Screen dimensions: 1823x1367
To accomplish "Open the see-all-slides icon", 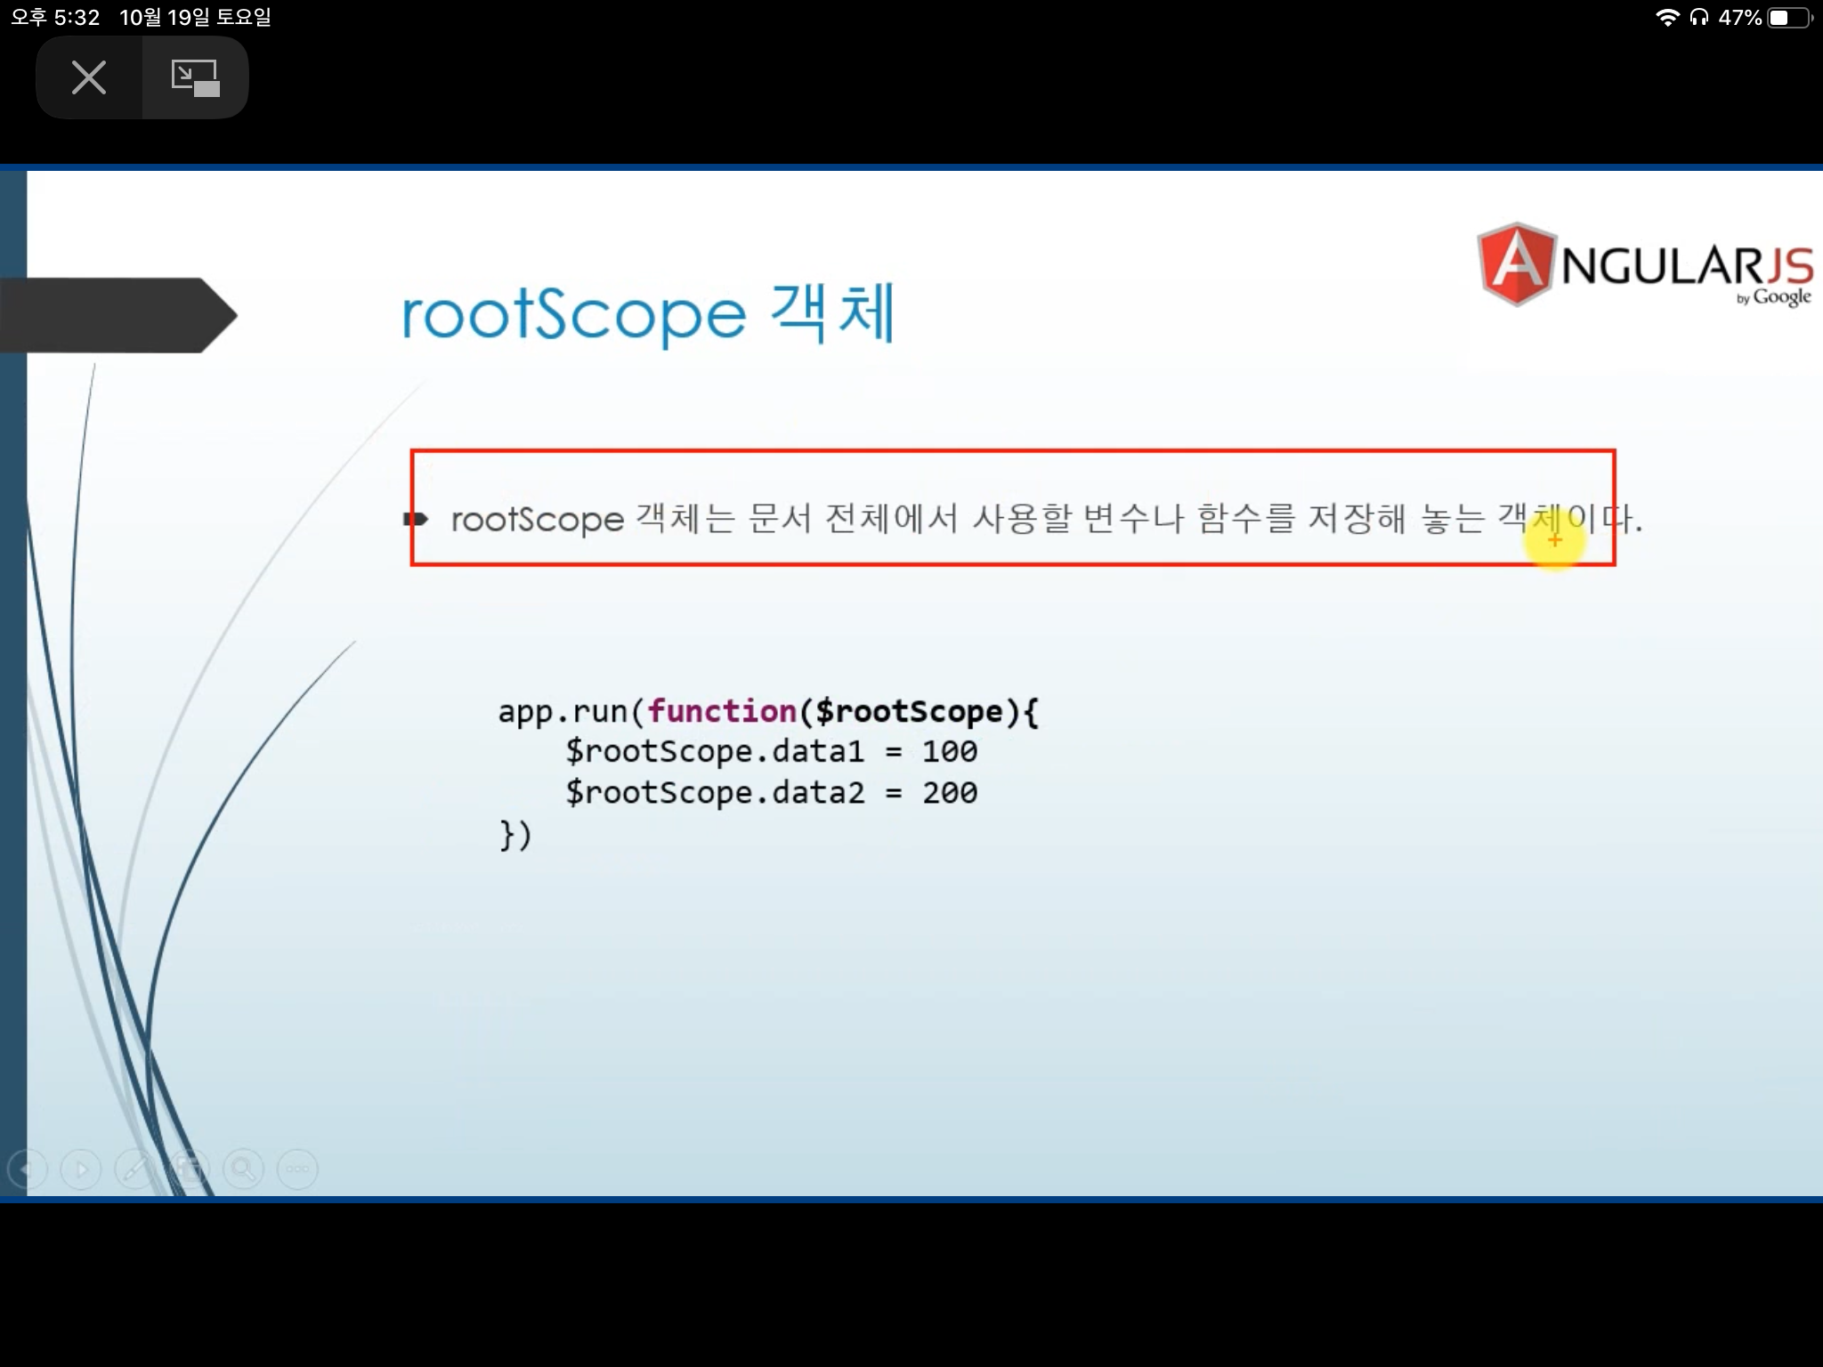I will pos(190,1169).
